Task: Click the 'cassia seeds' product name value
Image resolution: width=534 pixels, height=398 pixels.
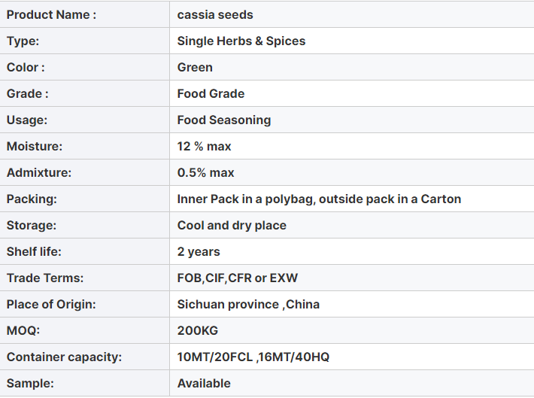Action: pos(215,14)
